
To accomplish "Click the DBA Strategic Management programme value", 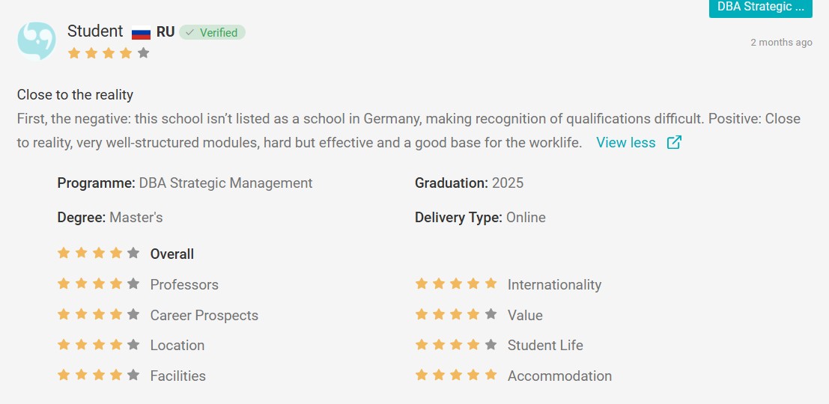I will [225, 183].
